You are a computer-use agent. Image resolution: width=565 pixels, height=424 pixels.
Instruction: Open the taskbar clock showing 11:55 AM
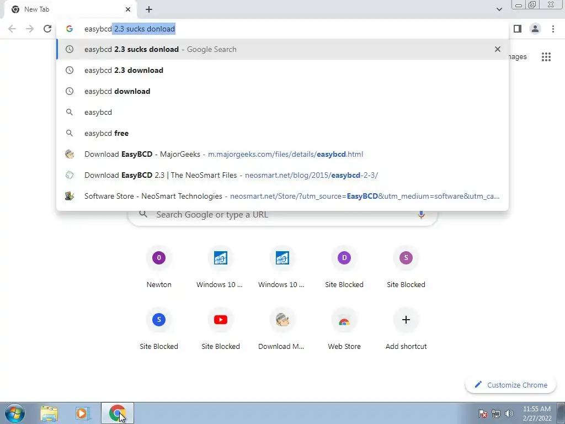[537, 414]
